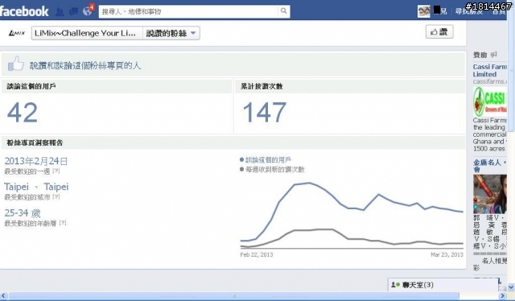The height and width of the screenshot is (301, 515).
Task: Click the Feb 22, 2013 axis label
Action: (x=257, y=254)
